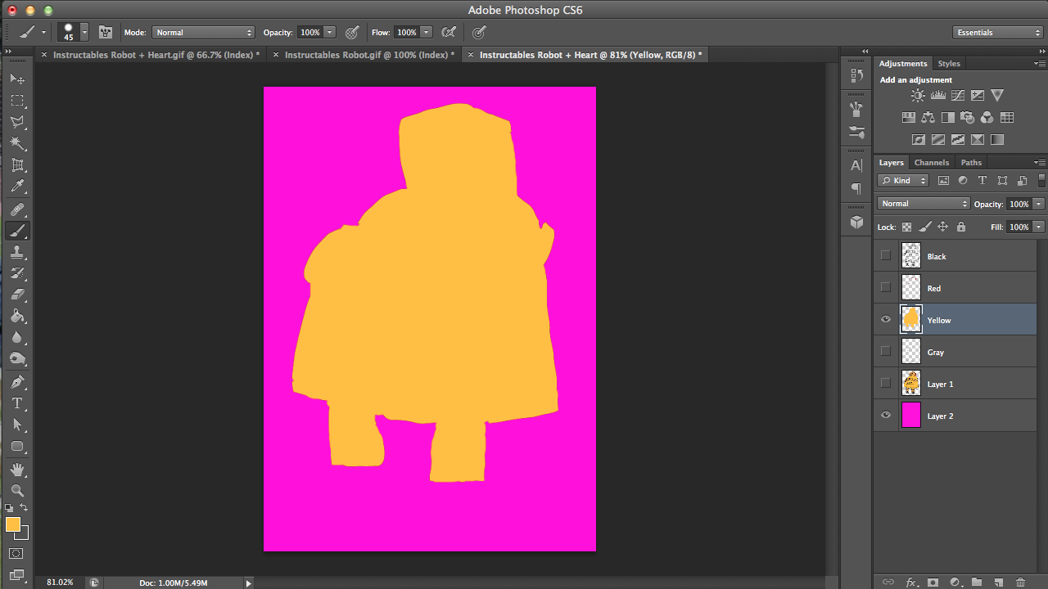Select the Zoom tool
The height and width of the screenshot is (589, 1048).
(17, 491)
